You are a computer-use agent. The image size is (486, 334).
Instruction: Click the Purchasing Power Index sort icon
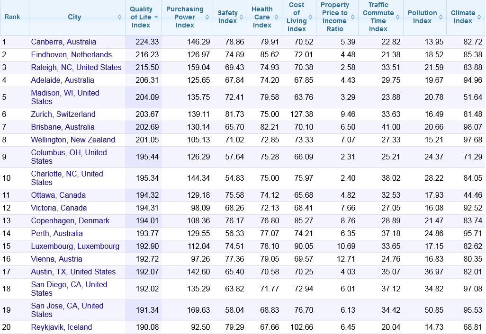pos(207,17)
